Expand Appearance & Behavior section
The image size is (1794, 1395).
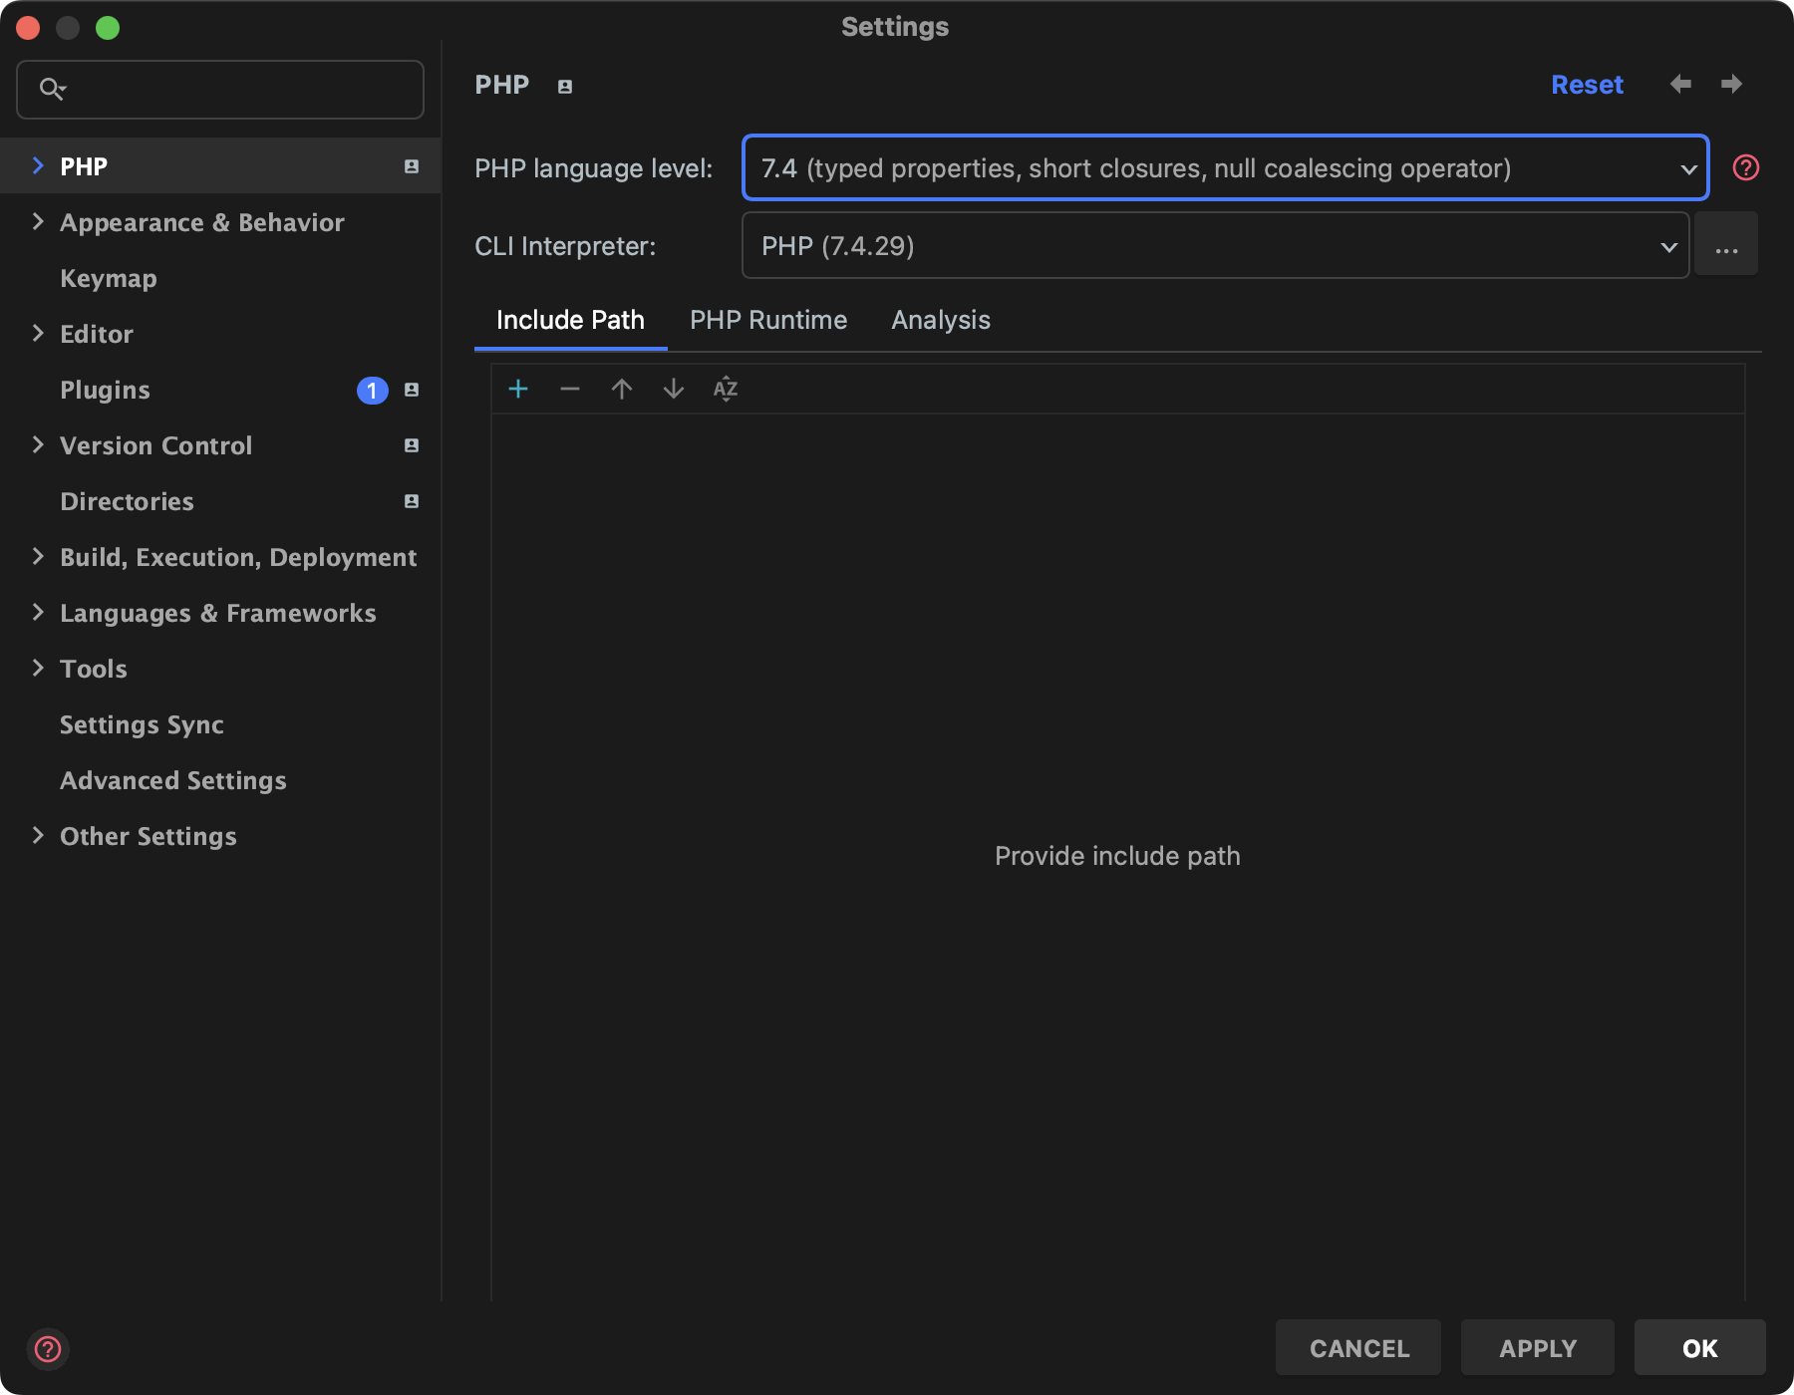pyautogui.click(x=38, y=221)
